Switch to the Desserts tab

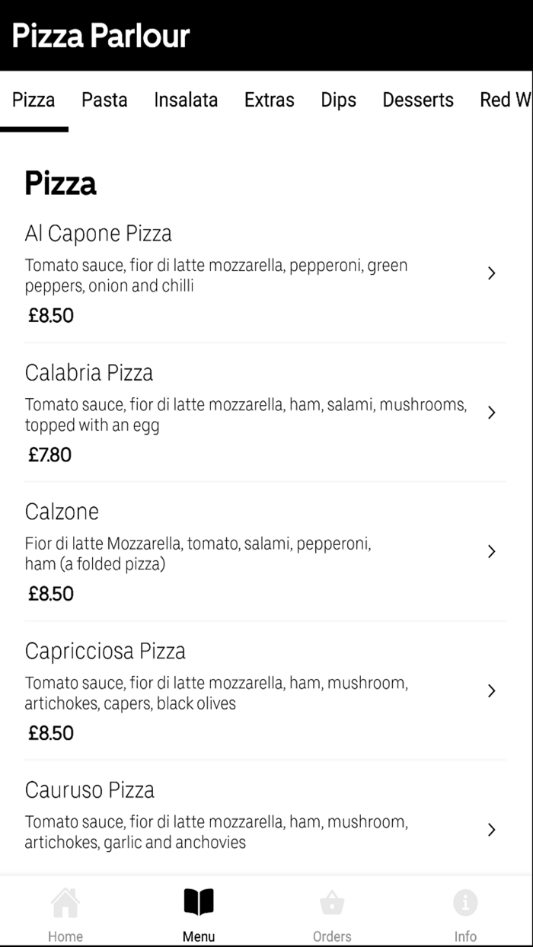[418, 100]
